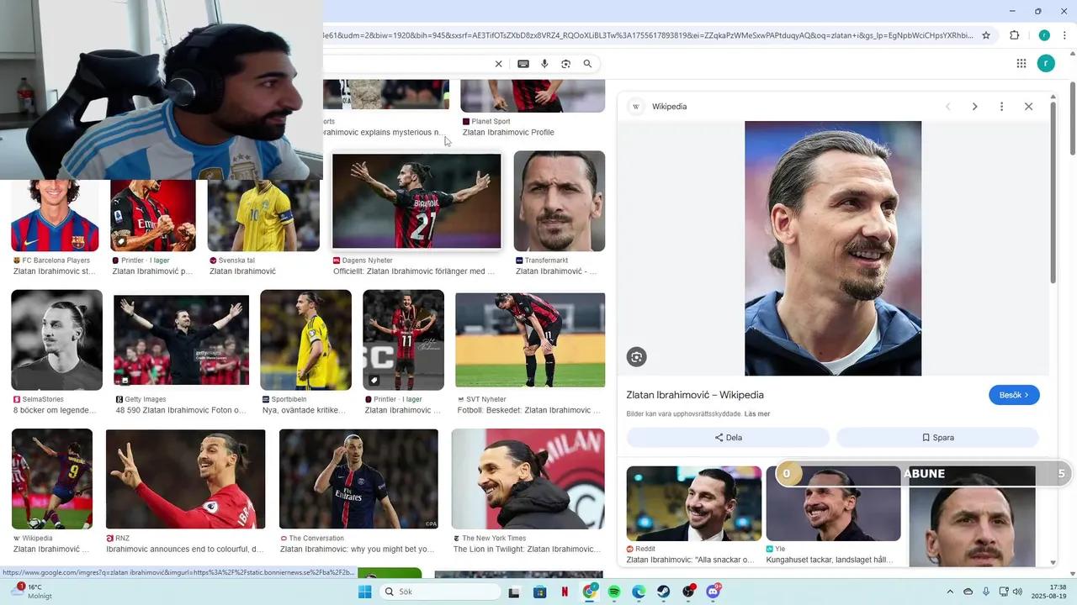Click the Spara save button
Image resolution: width=1077 pixels, height=605 pixels.
click(x=937, y=438)
